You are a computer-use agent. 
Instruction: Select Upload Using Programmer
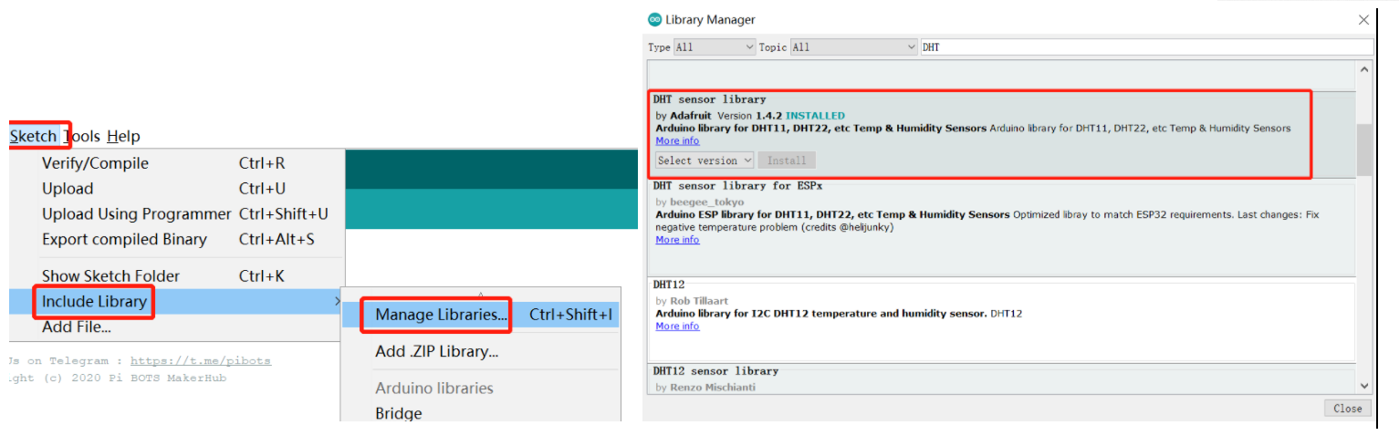[177, 214]
